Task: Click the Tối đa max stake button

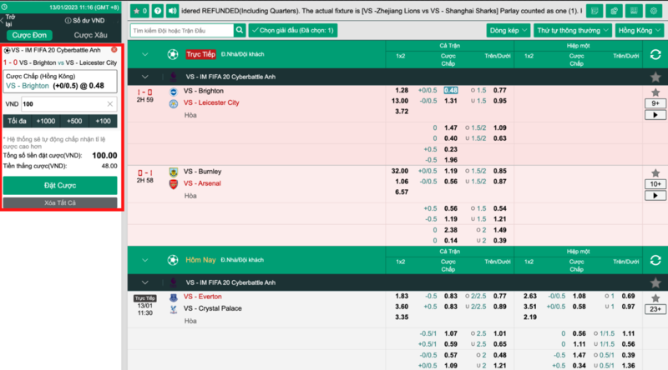Action: coord(17,121)
